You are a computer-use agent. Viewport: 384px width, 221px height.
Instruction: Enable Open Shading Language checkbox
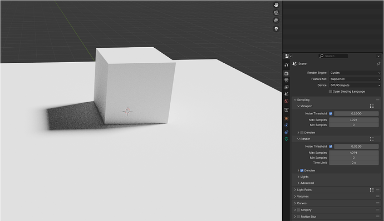coord(331,92)
